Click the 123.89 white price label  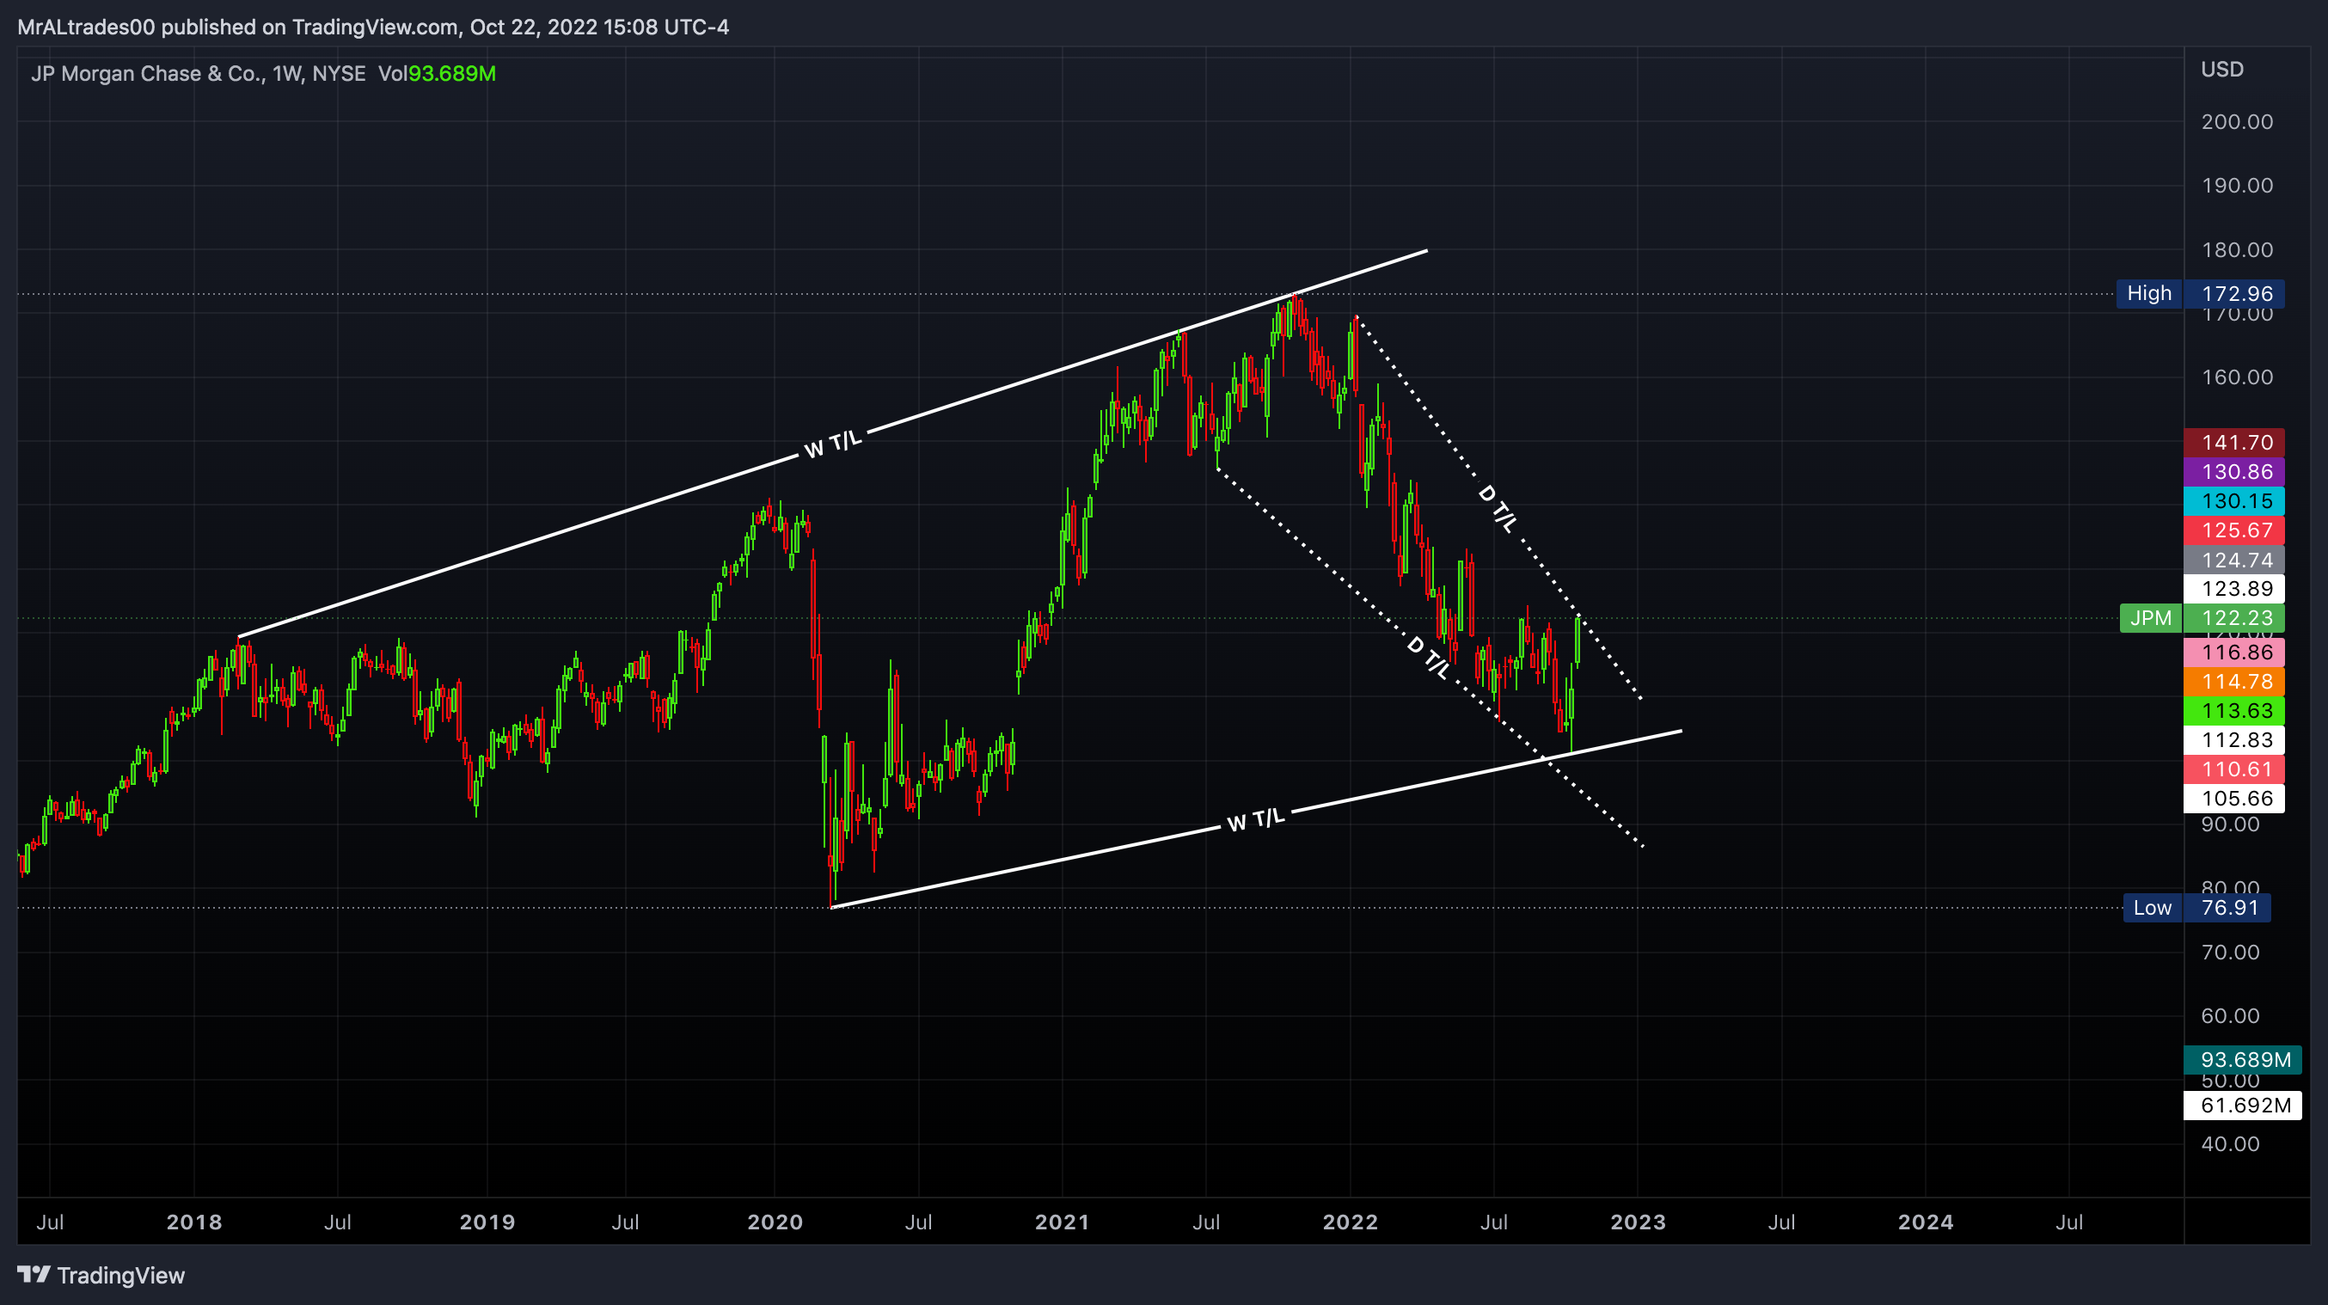pyautogui.click(x=2234, y=589)
